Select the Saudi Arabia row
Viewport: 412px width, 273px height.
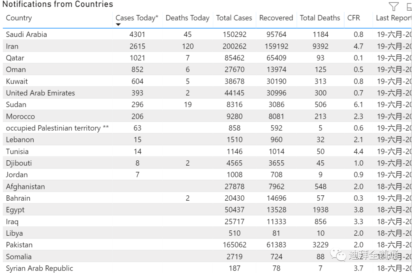pos(26,34)
